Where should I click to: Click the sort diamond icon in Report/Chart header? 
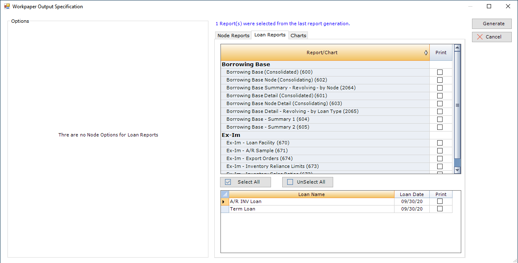(426, 53)
